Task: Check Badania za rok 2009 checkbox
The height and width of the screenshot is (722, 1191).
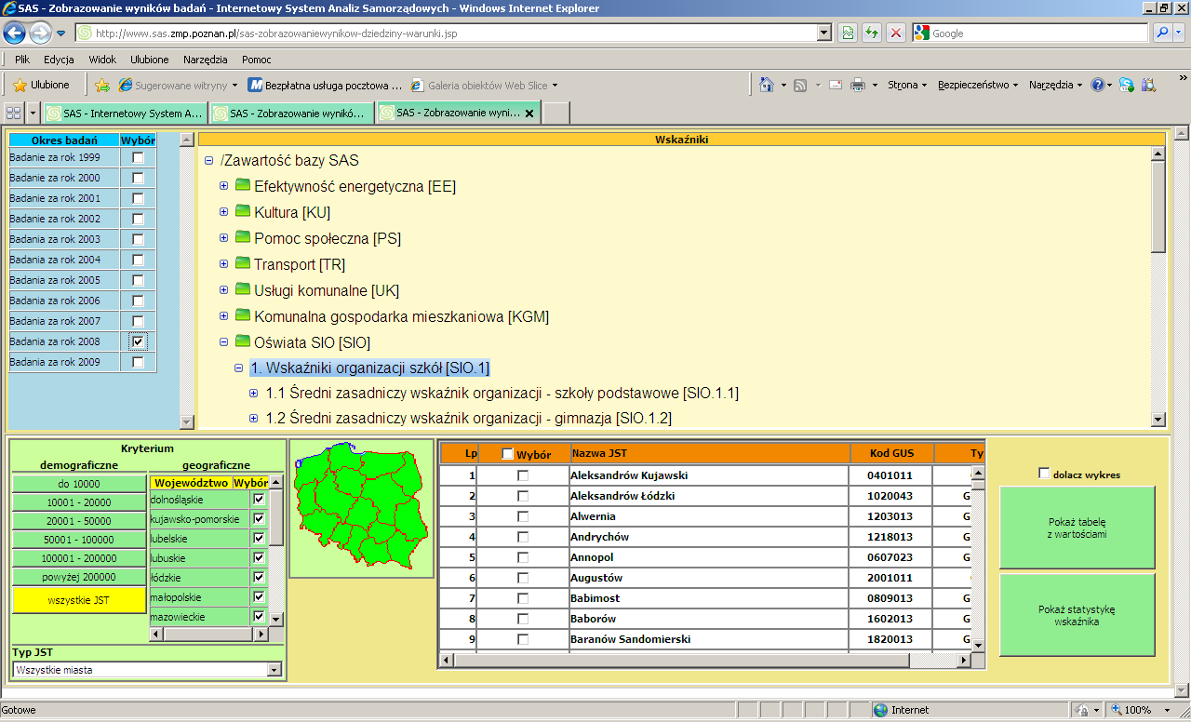Action: (x=139, y=362)
